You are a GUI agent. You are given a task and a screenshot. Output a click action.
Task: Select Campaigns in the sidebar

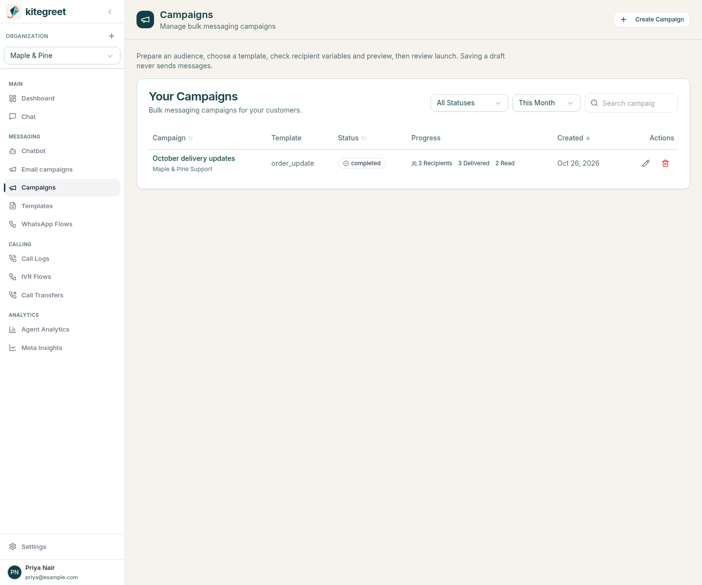point(62,188)
